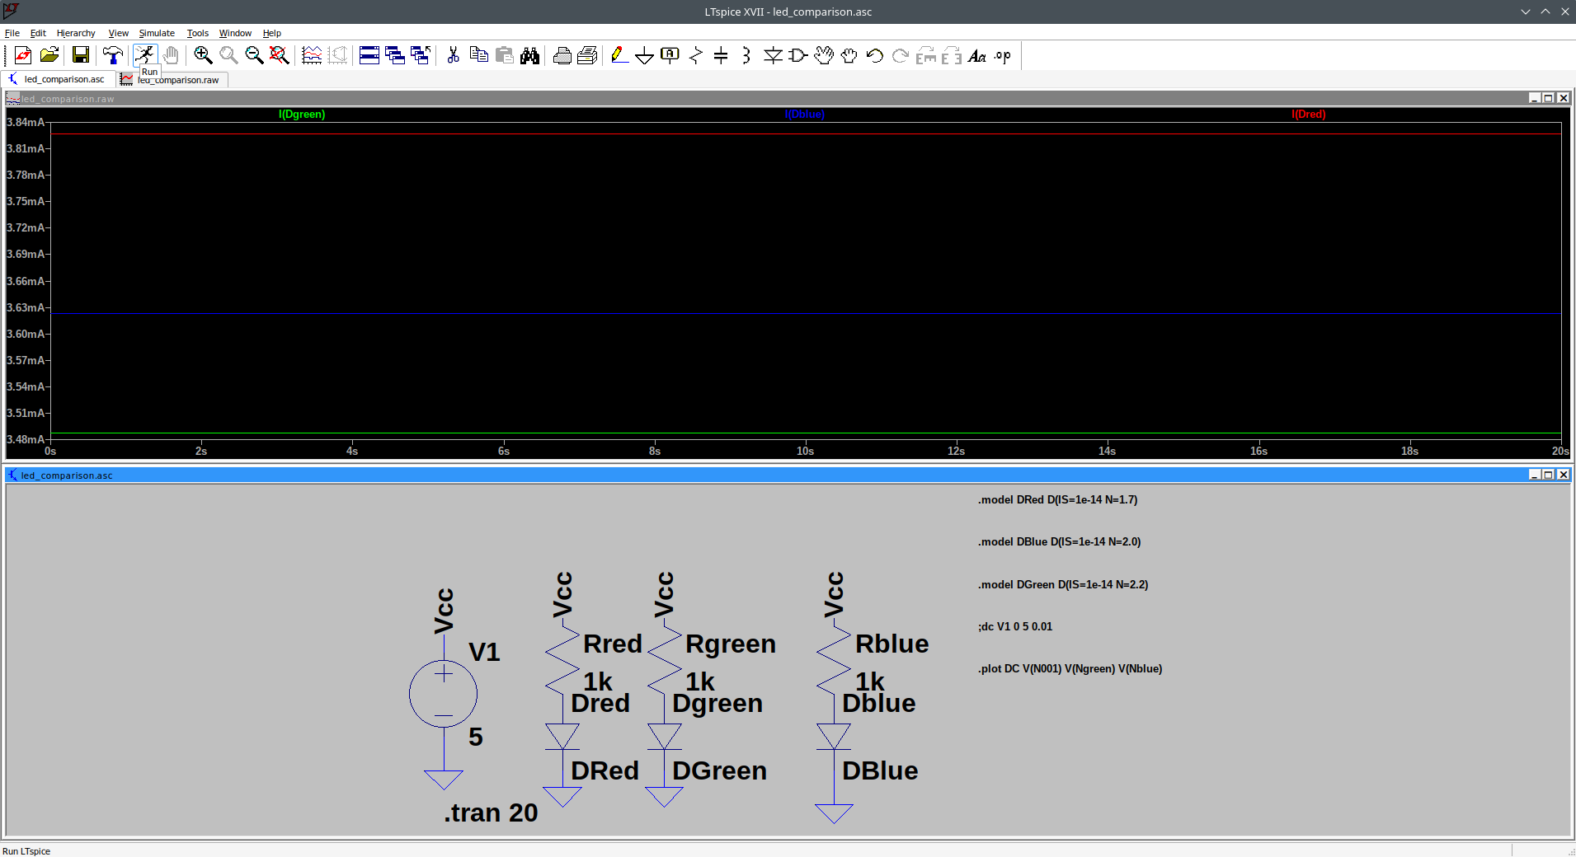The height and width of the screenshot is (857, 1576).
Task: Choose the Capacitor placement tool
Action: [721, 55]
